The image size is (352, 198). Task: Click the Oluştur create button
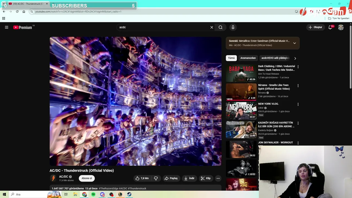(315, 27)
